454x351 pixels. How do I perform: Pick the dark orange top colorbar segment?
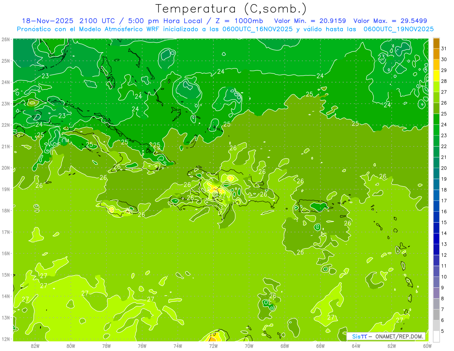point(437,44)
